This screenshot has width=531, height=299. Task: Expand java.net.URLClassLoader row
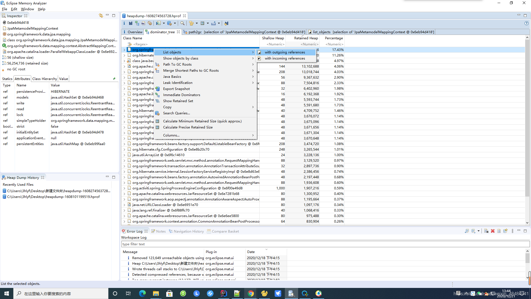pos(124,205)
